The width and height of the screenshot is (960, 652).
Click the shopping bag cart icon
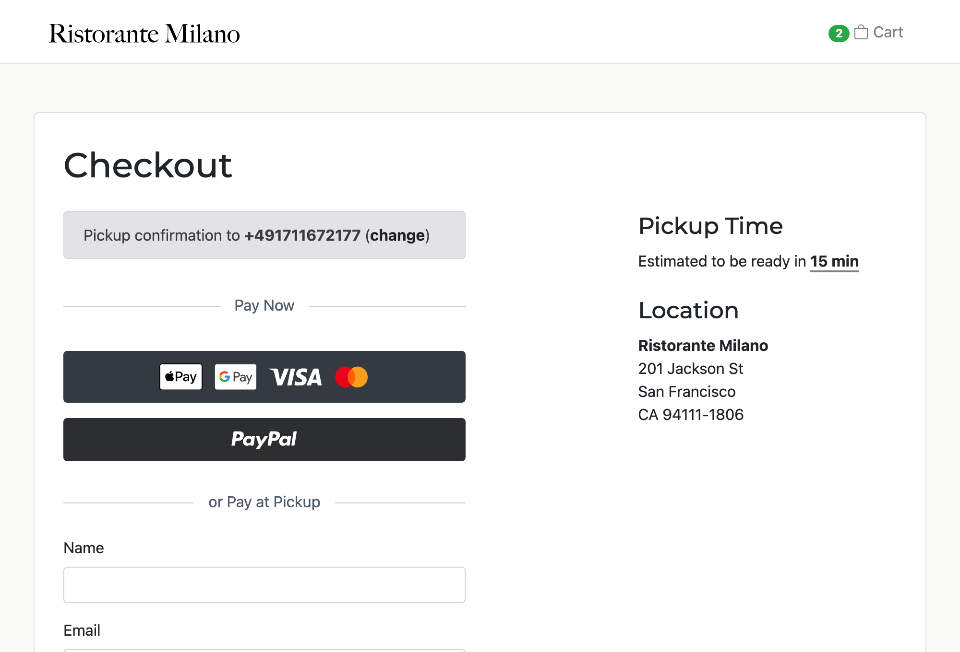pyautogui.click(x=861, y=32)
